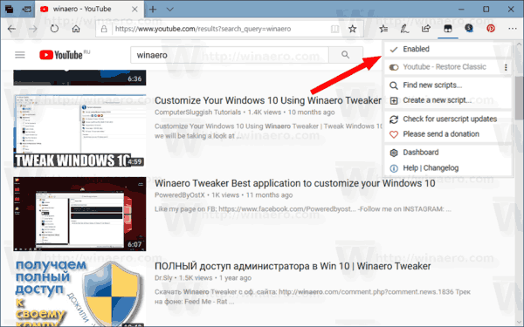Choose Check for userscript updates

448,119
